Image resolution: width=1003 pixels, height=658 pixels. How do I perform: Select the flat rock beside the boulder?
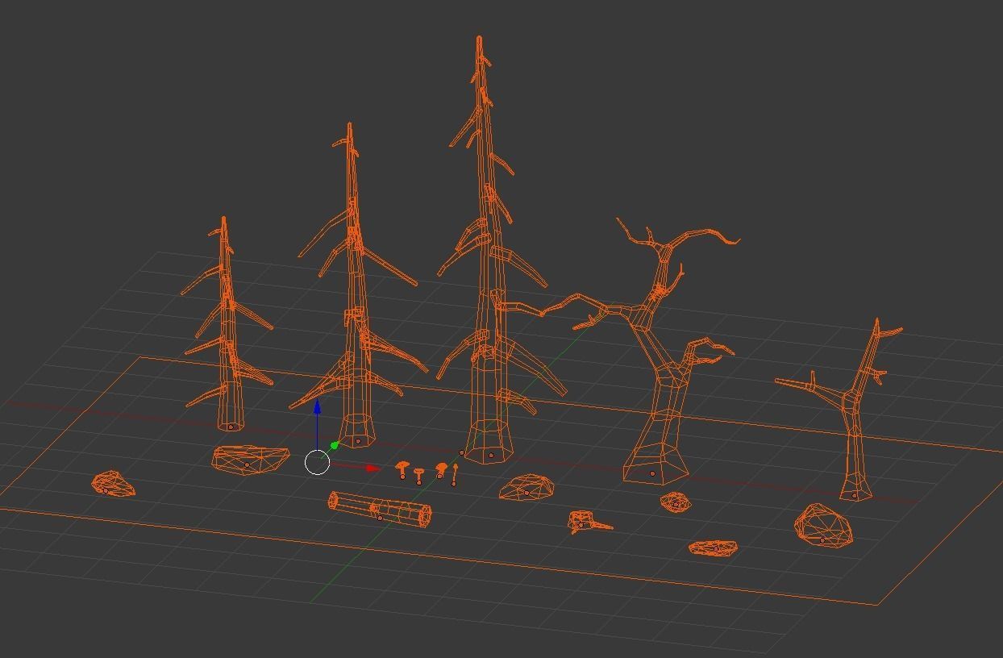714,548
